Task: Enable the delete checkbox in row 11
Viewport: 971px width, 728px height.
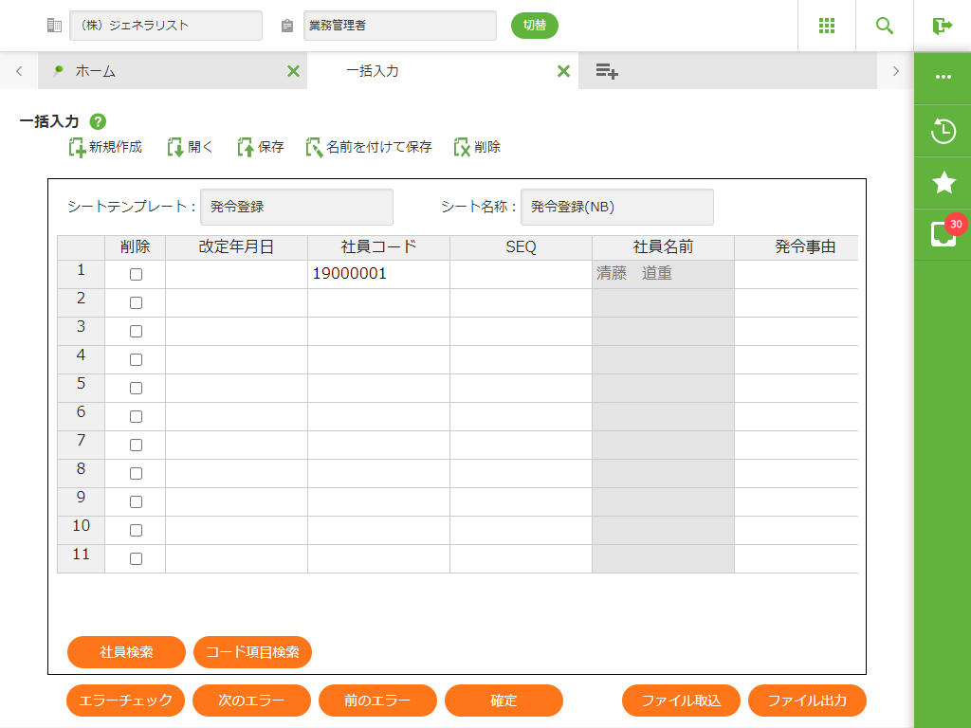Action: [136, 559]
